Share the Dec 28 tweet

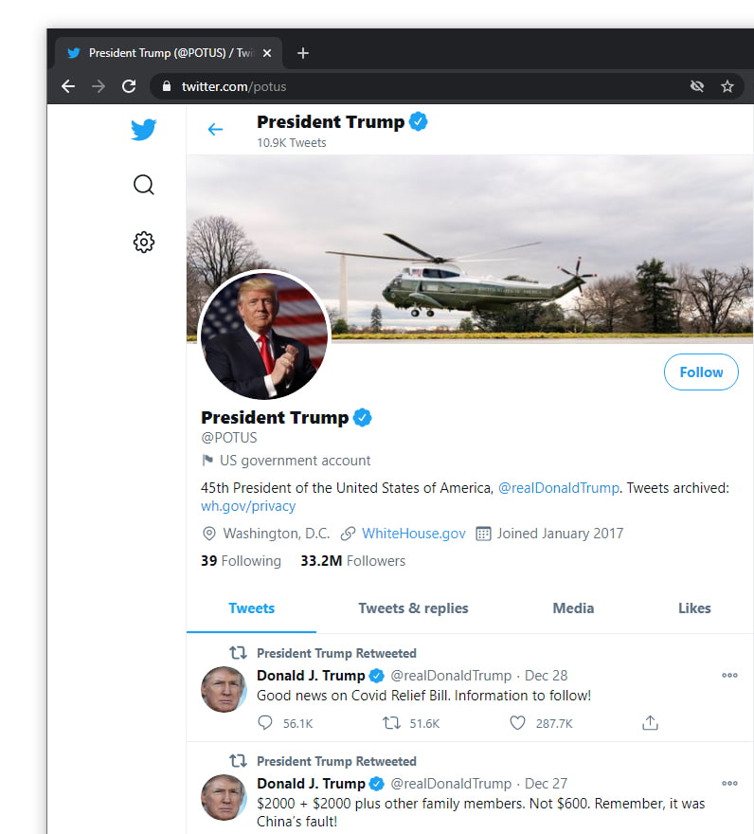650,722
